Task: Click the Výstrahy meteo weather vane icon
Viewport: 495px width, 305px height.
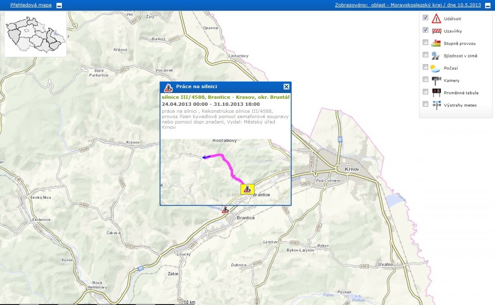Action: coord(436,104)
